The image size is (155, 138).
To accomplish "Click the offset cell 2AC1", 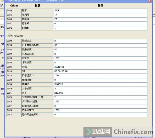I will click(14, 93).
